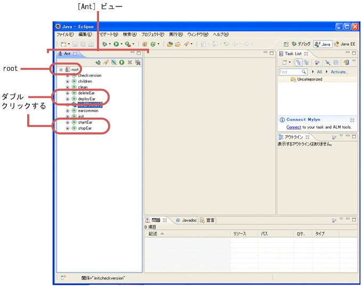The height and width of the screenshot is (287, 362).
Task: Open the プロジェクト(P) menu
Action: (153, 34)
